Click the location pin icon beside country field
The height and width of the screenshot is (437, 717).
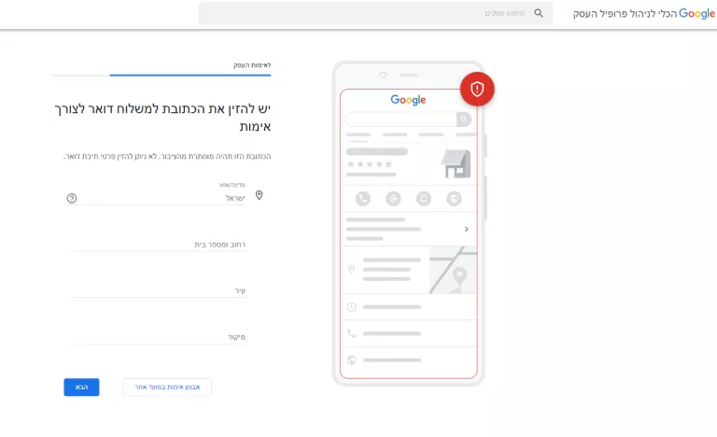[259, 195]
